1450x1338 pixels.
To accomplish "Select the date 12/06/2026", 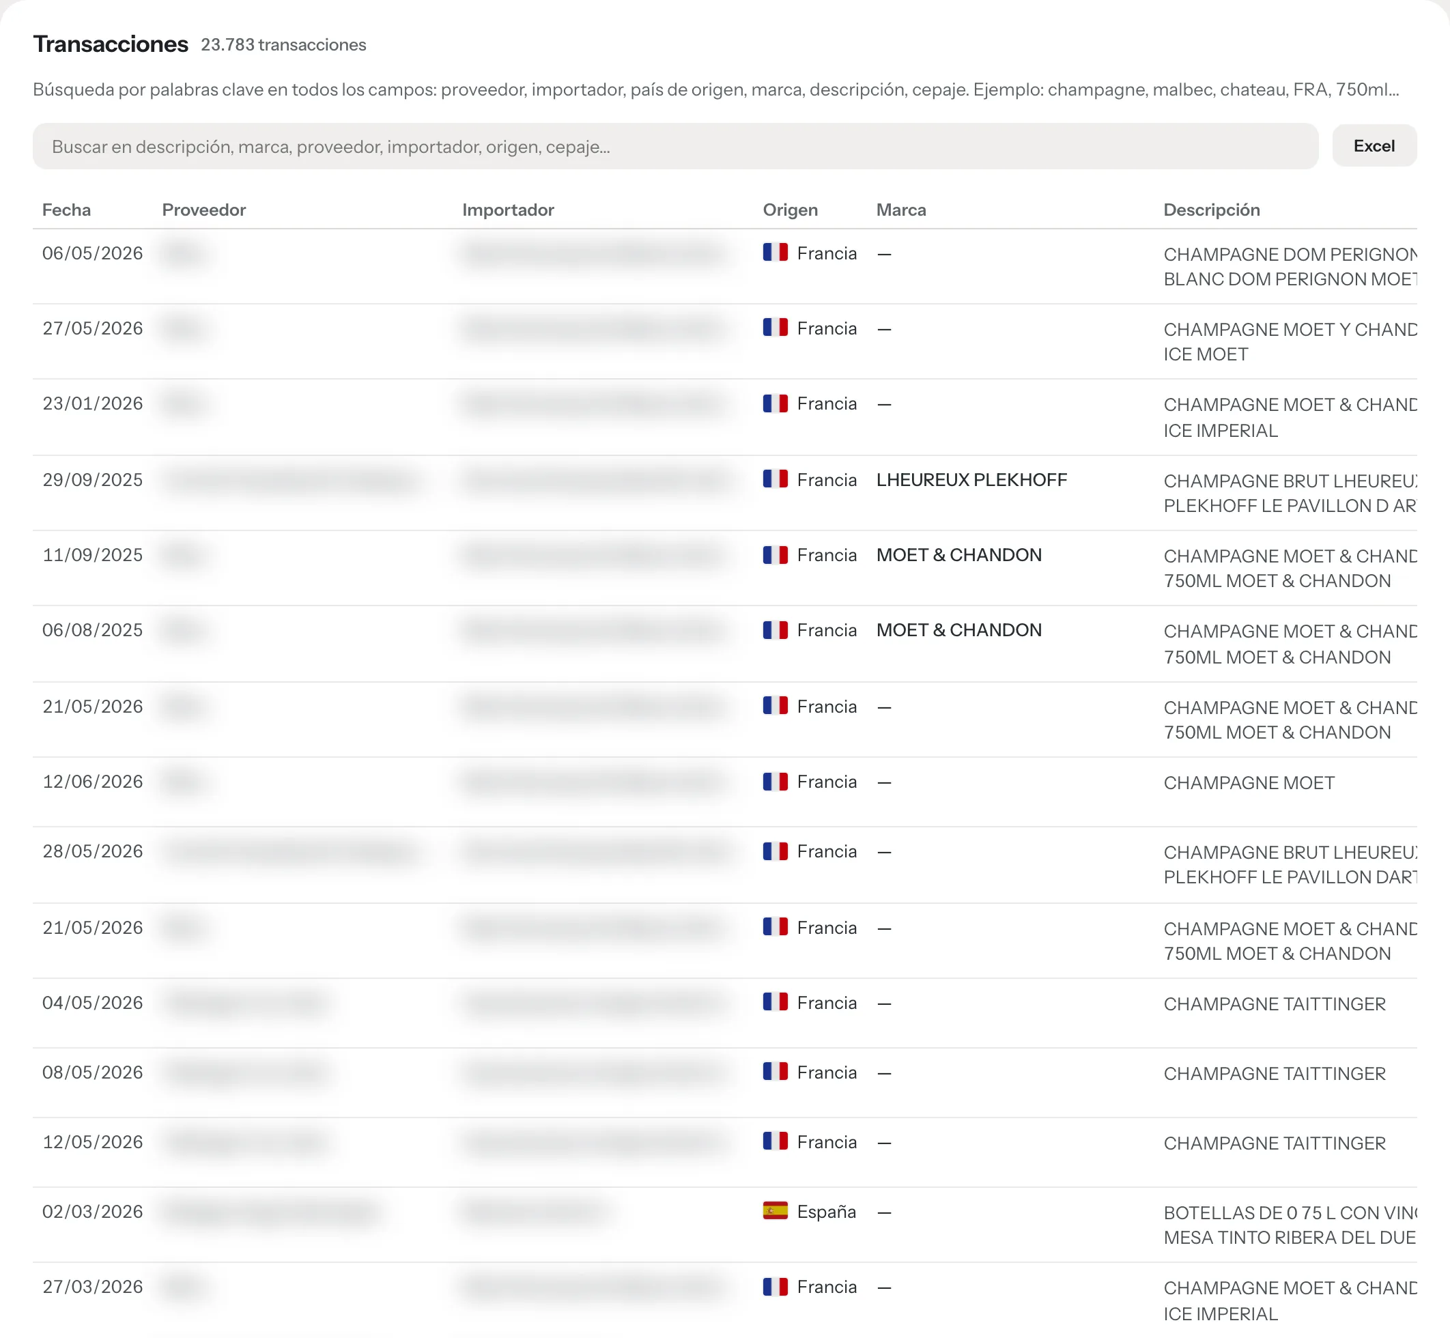I will 93,782.
